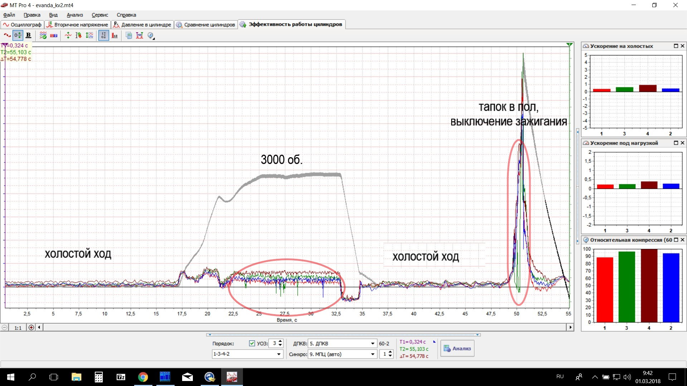Toggle the 1/0 scale toolbar button

(x=103, y=35)
